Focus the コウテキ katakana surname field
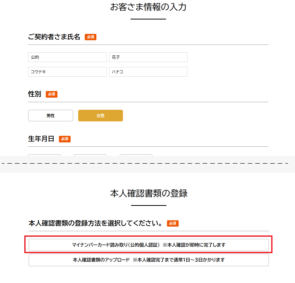This screenshot has width=295, height=283. (x=67, y=72)
